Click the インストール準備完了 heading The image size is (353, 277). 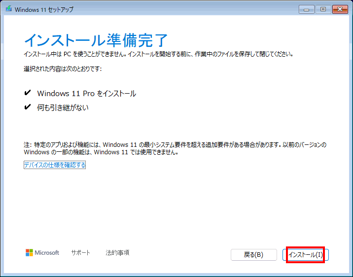click(96, 40)
